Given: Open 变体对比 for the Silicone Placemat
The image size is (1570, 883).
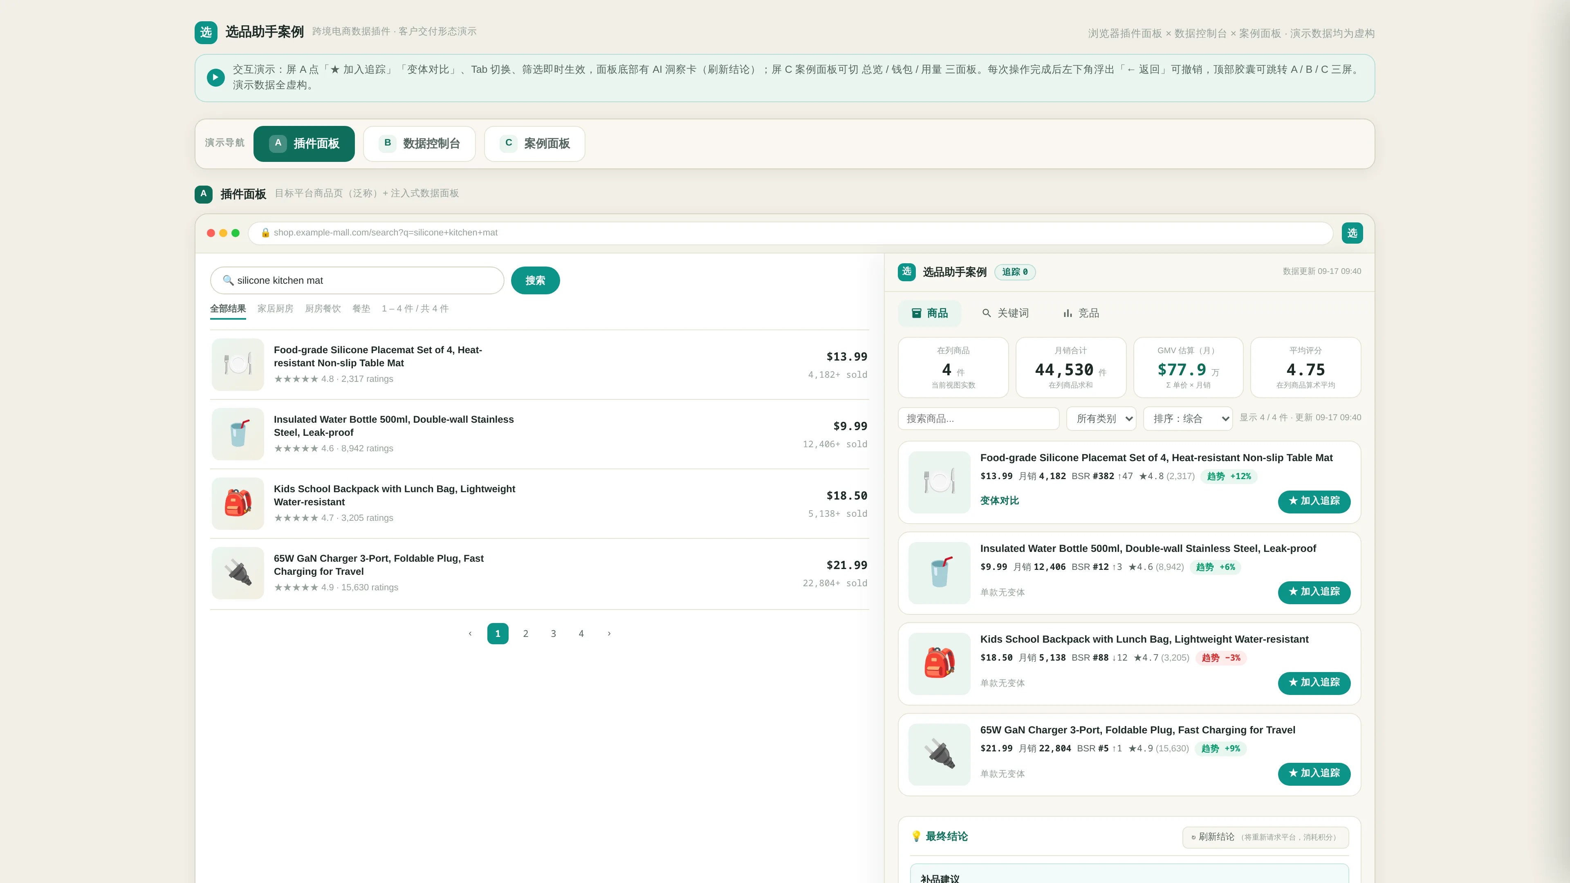Looking at the screenshot, I should [x=1000, y=501].
